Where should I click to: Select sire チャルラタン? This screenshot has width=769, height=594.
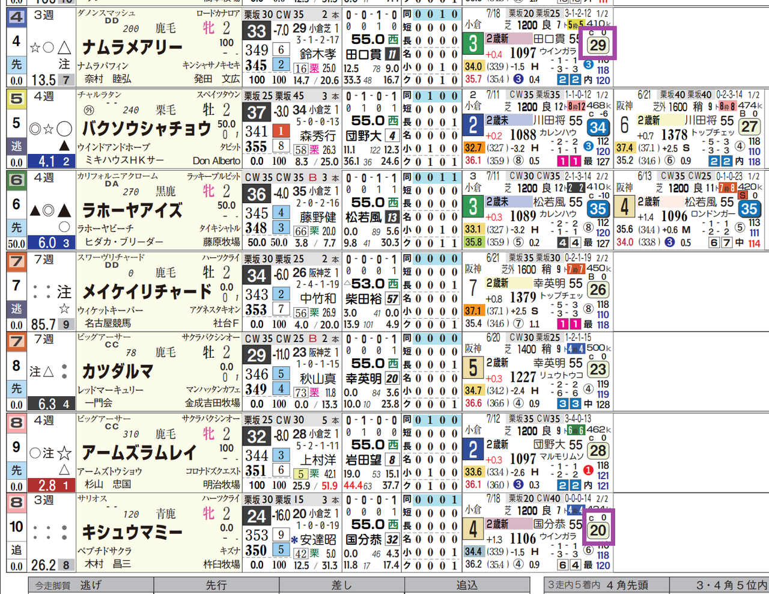(x=99, y=94)
